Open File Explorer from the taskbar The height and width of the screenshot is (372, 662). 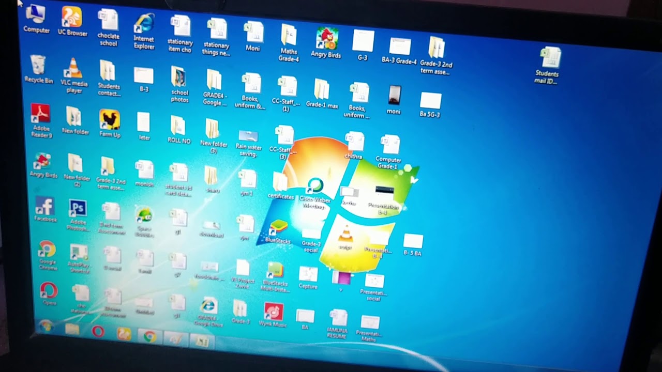[x=72, y=329]
